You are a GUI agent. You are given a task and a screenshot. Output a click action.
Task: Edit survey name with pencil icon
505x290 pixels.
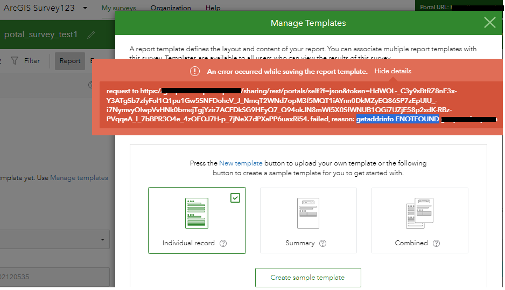coord(91,34)
